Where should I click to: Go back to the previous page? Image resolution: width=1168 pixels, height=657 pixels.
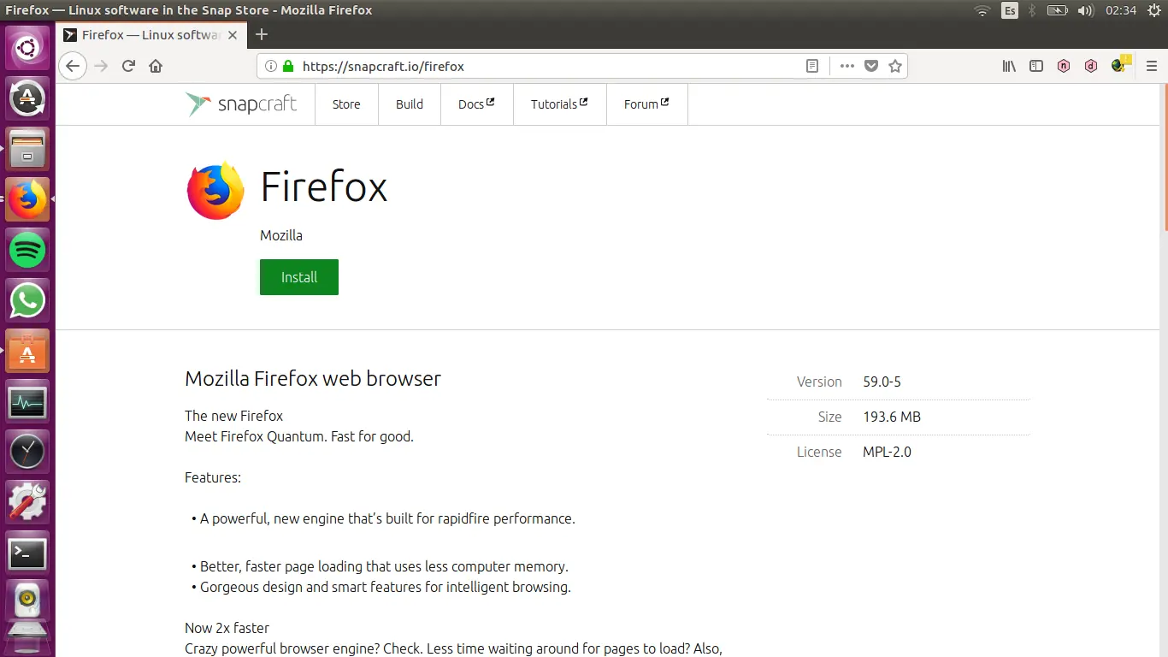pos(73,66)
